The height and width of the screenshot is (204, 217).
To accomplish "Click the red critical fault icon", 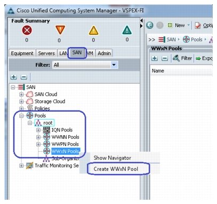I will pos(27,30).
